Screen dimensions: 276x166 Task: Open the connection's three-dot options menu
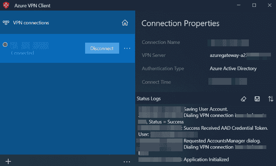(127, 48)
